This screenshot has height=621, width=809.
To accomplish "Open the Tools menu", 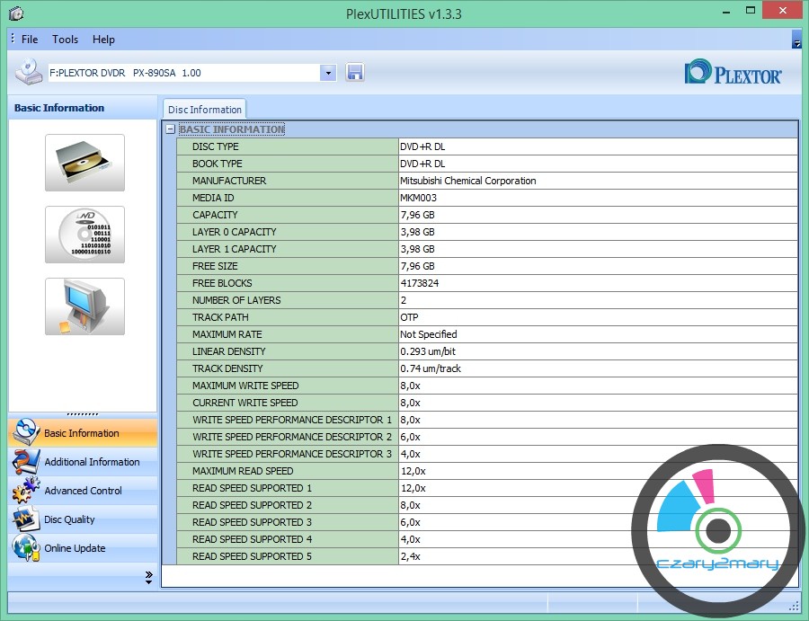I will click(65, 40).
